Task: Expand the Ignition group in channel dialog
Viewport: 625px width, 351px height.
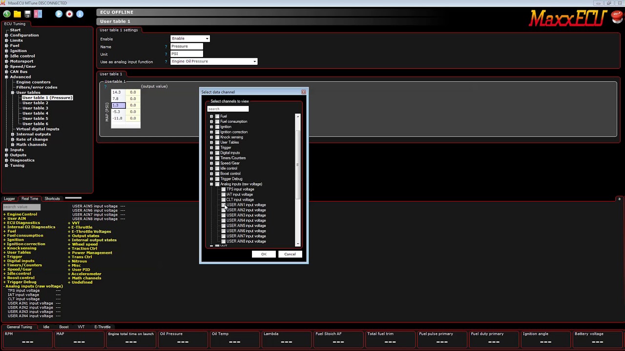Action: tap(211, 127)
